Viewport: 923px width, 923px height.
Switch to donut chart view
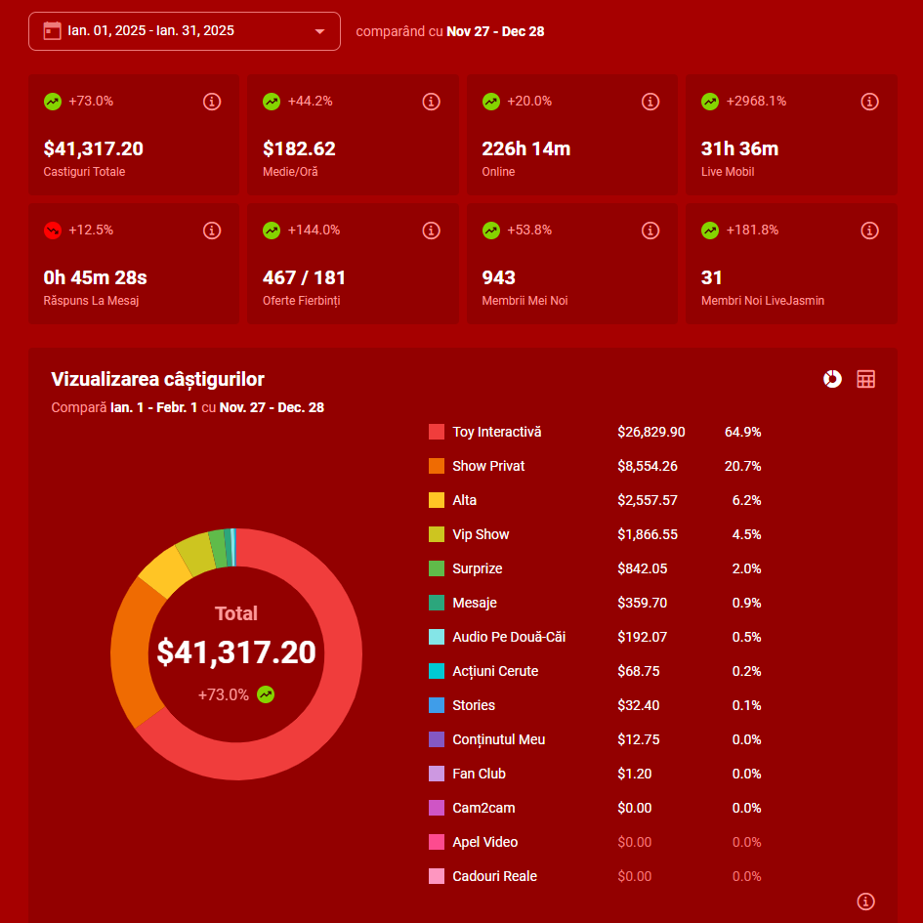832,379
